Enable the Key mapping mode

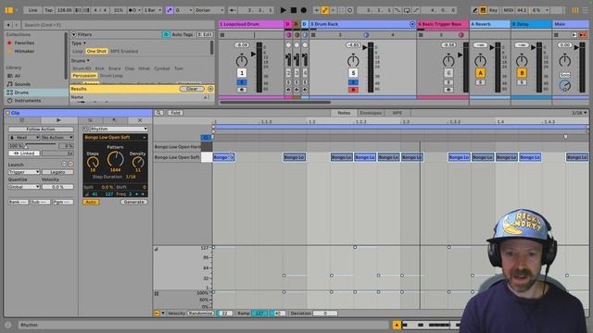click(493, 10)
